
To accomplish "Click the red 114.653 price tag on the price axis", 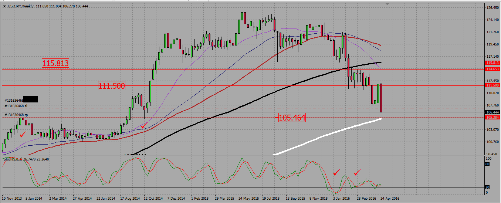I will (x=492, y=69).
